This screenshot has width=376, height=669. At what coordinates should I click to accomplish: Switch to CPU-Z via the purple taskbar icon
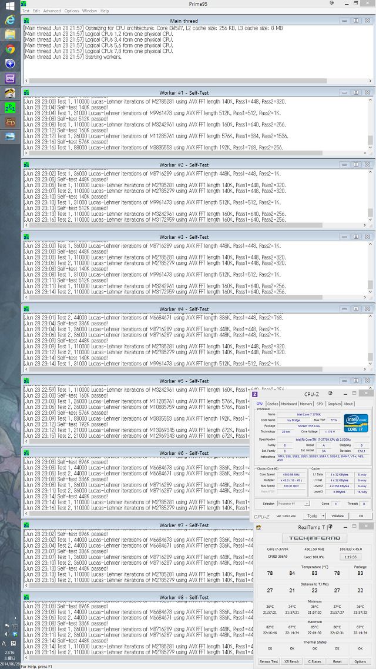10,78
